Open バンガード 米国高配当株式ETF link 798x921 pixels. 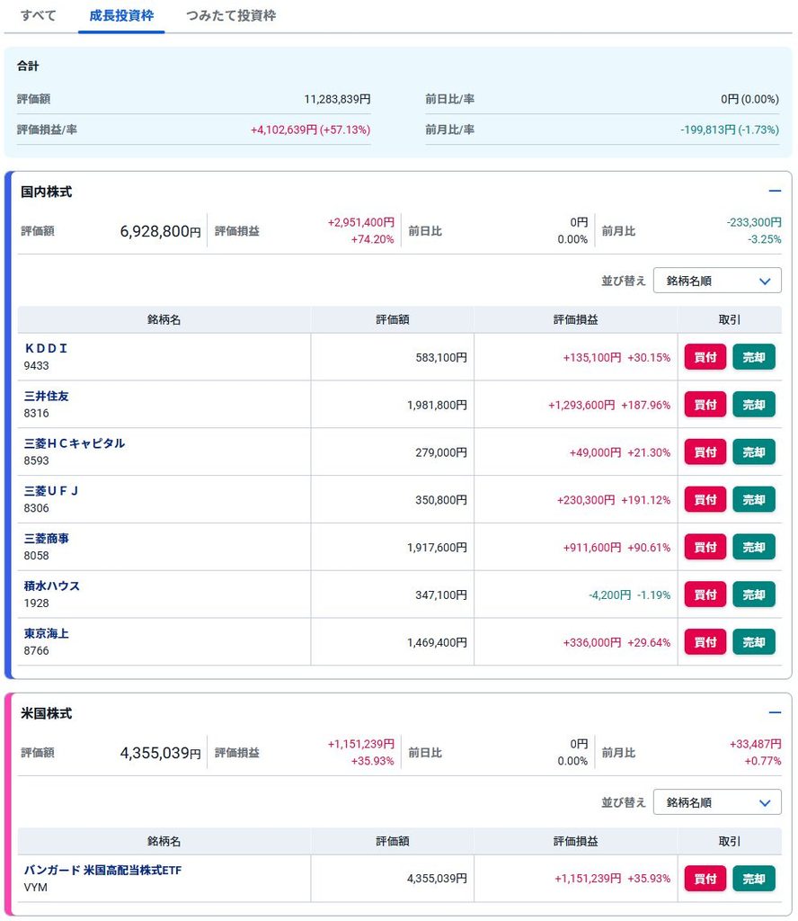102,870
